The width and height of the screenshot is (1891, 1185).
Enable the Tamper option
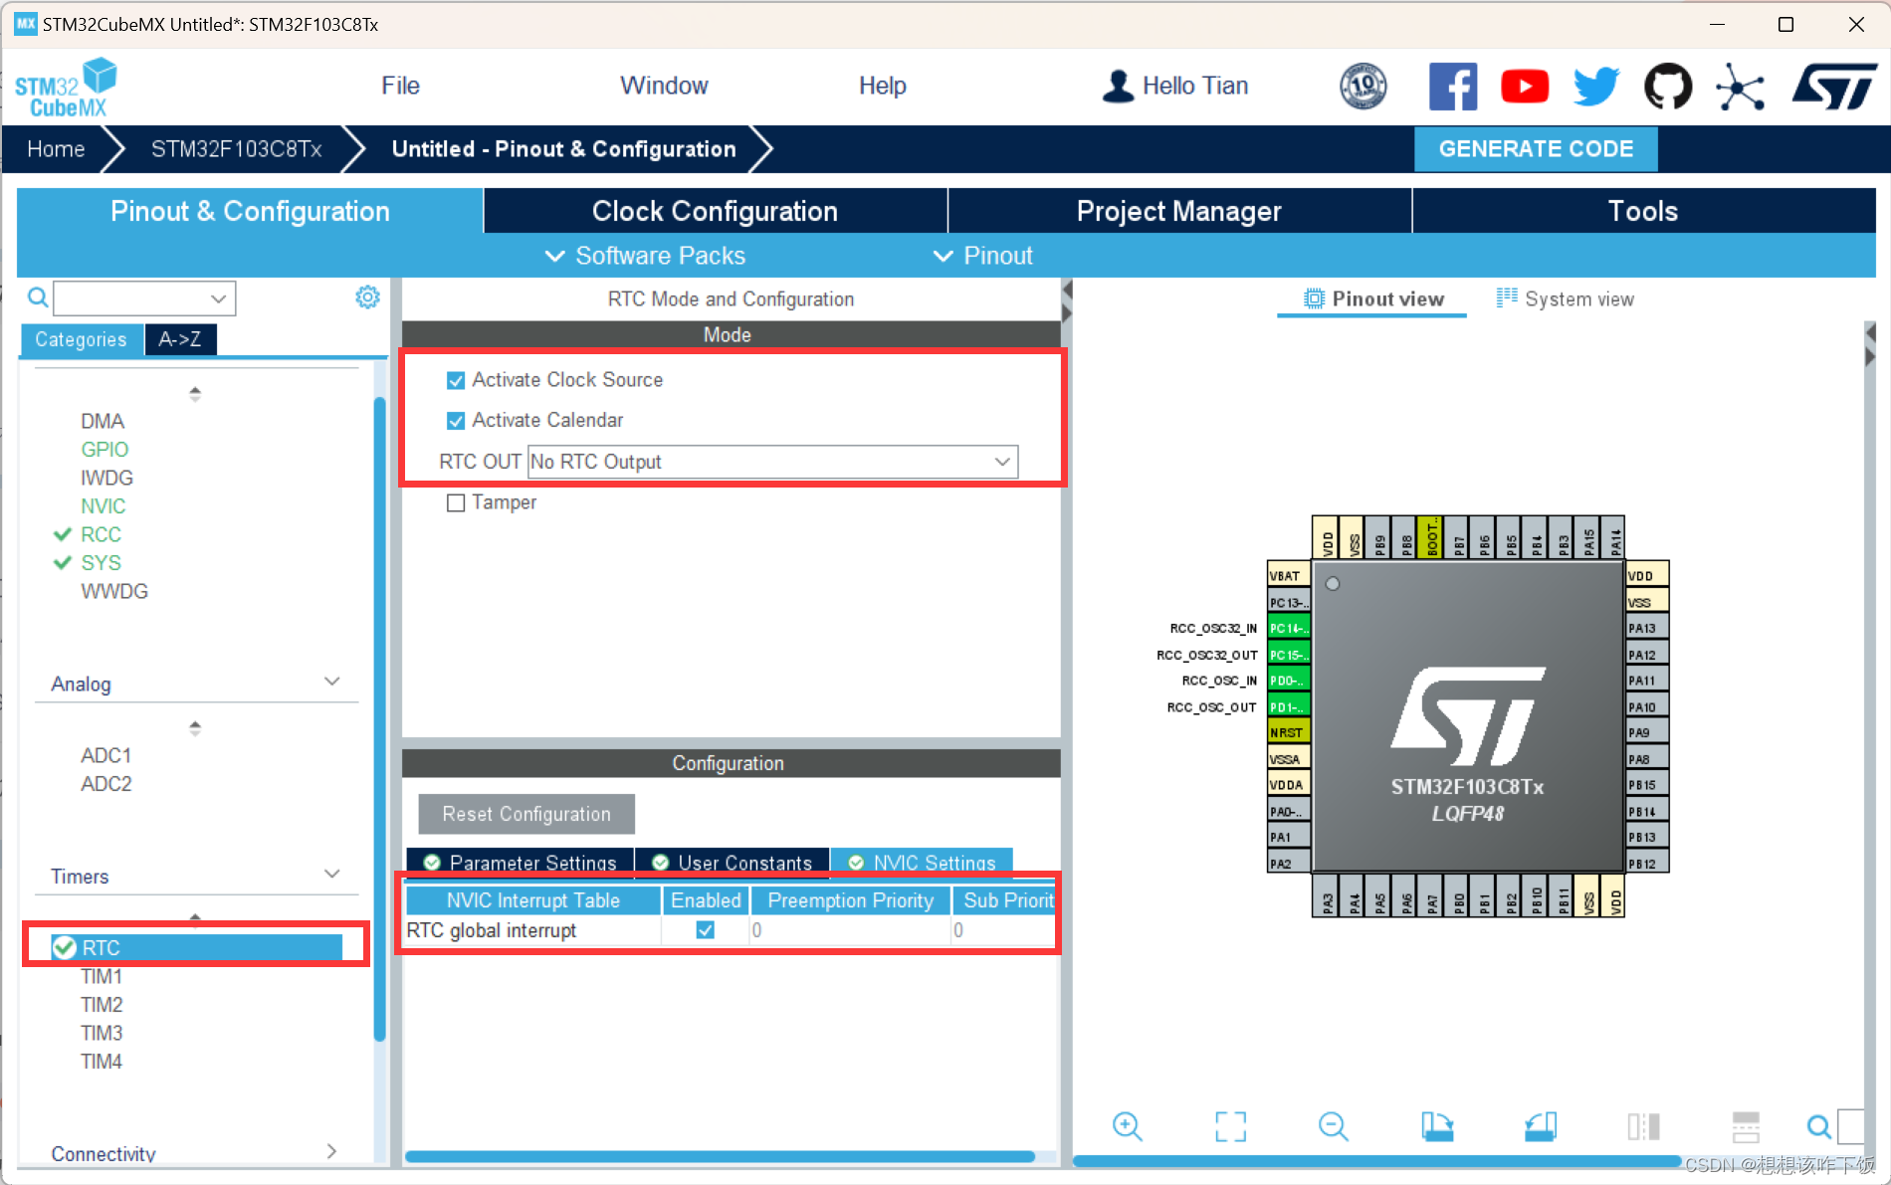456,502
